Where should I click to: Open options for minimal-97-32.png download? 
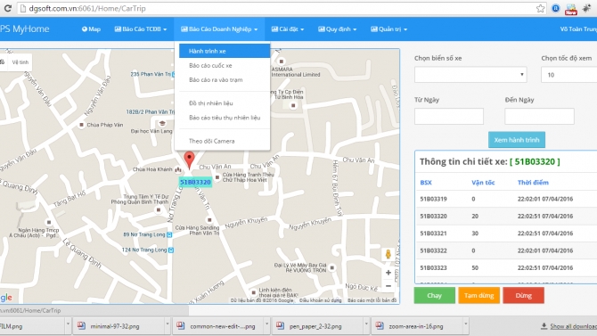168,324
